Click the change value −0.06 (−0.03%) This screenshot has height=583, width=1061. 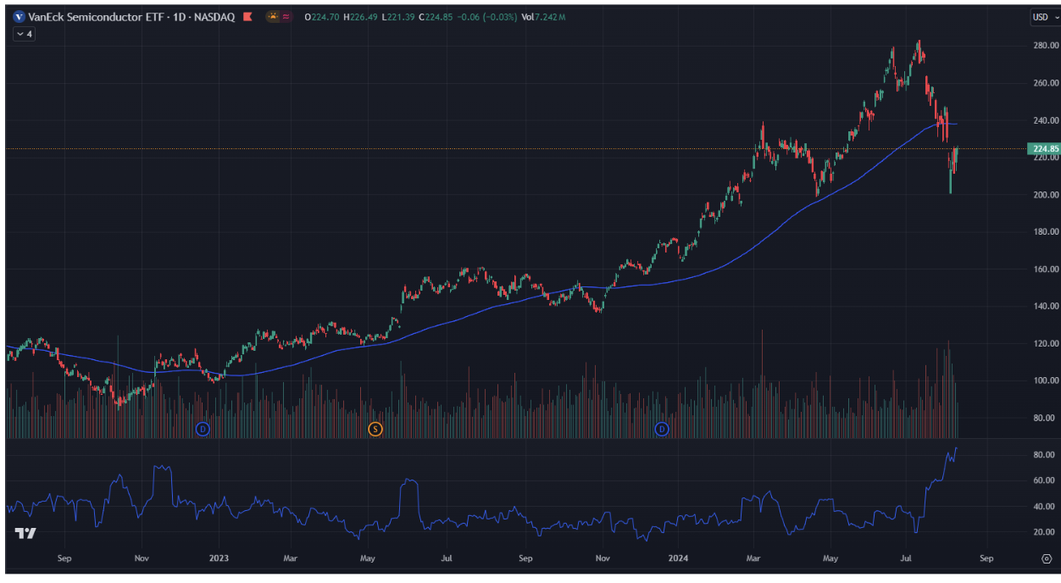[487, 17]
